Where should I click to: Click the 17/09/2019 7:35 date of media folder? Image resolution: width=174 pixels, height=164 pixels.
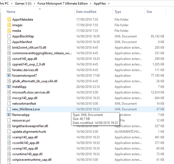(87, 31)
